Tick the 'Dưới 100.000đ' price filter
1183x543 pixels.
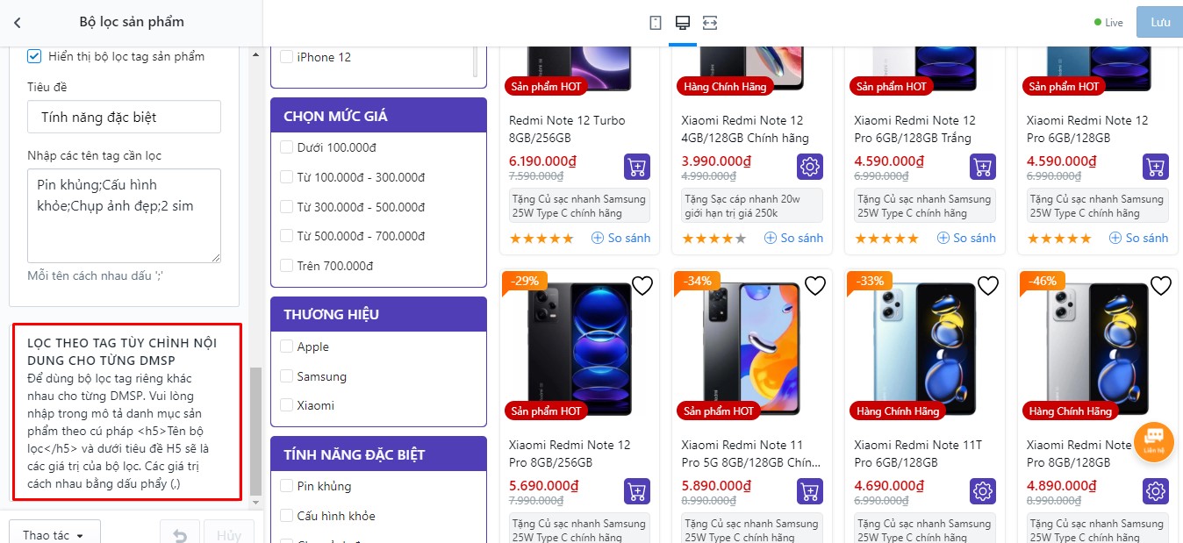click(286, 147)
